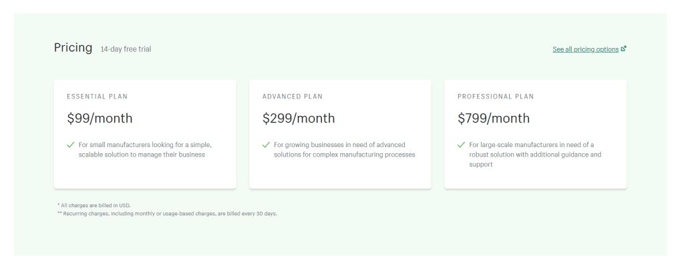Click the $799/month price
The height and width of the screenshot is (267, 684).
point(494,119)
